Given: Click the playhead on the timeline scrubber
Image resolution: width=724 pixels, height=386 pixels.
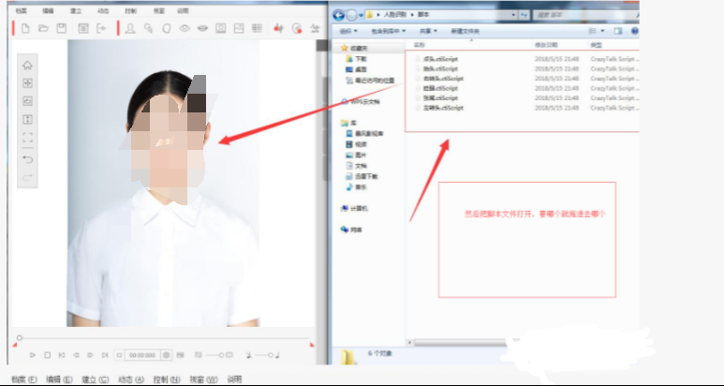Looking at the screenshot, I should click(19, 336).
